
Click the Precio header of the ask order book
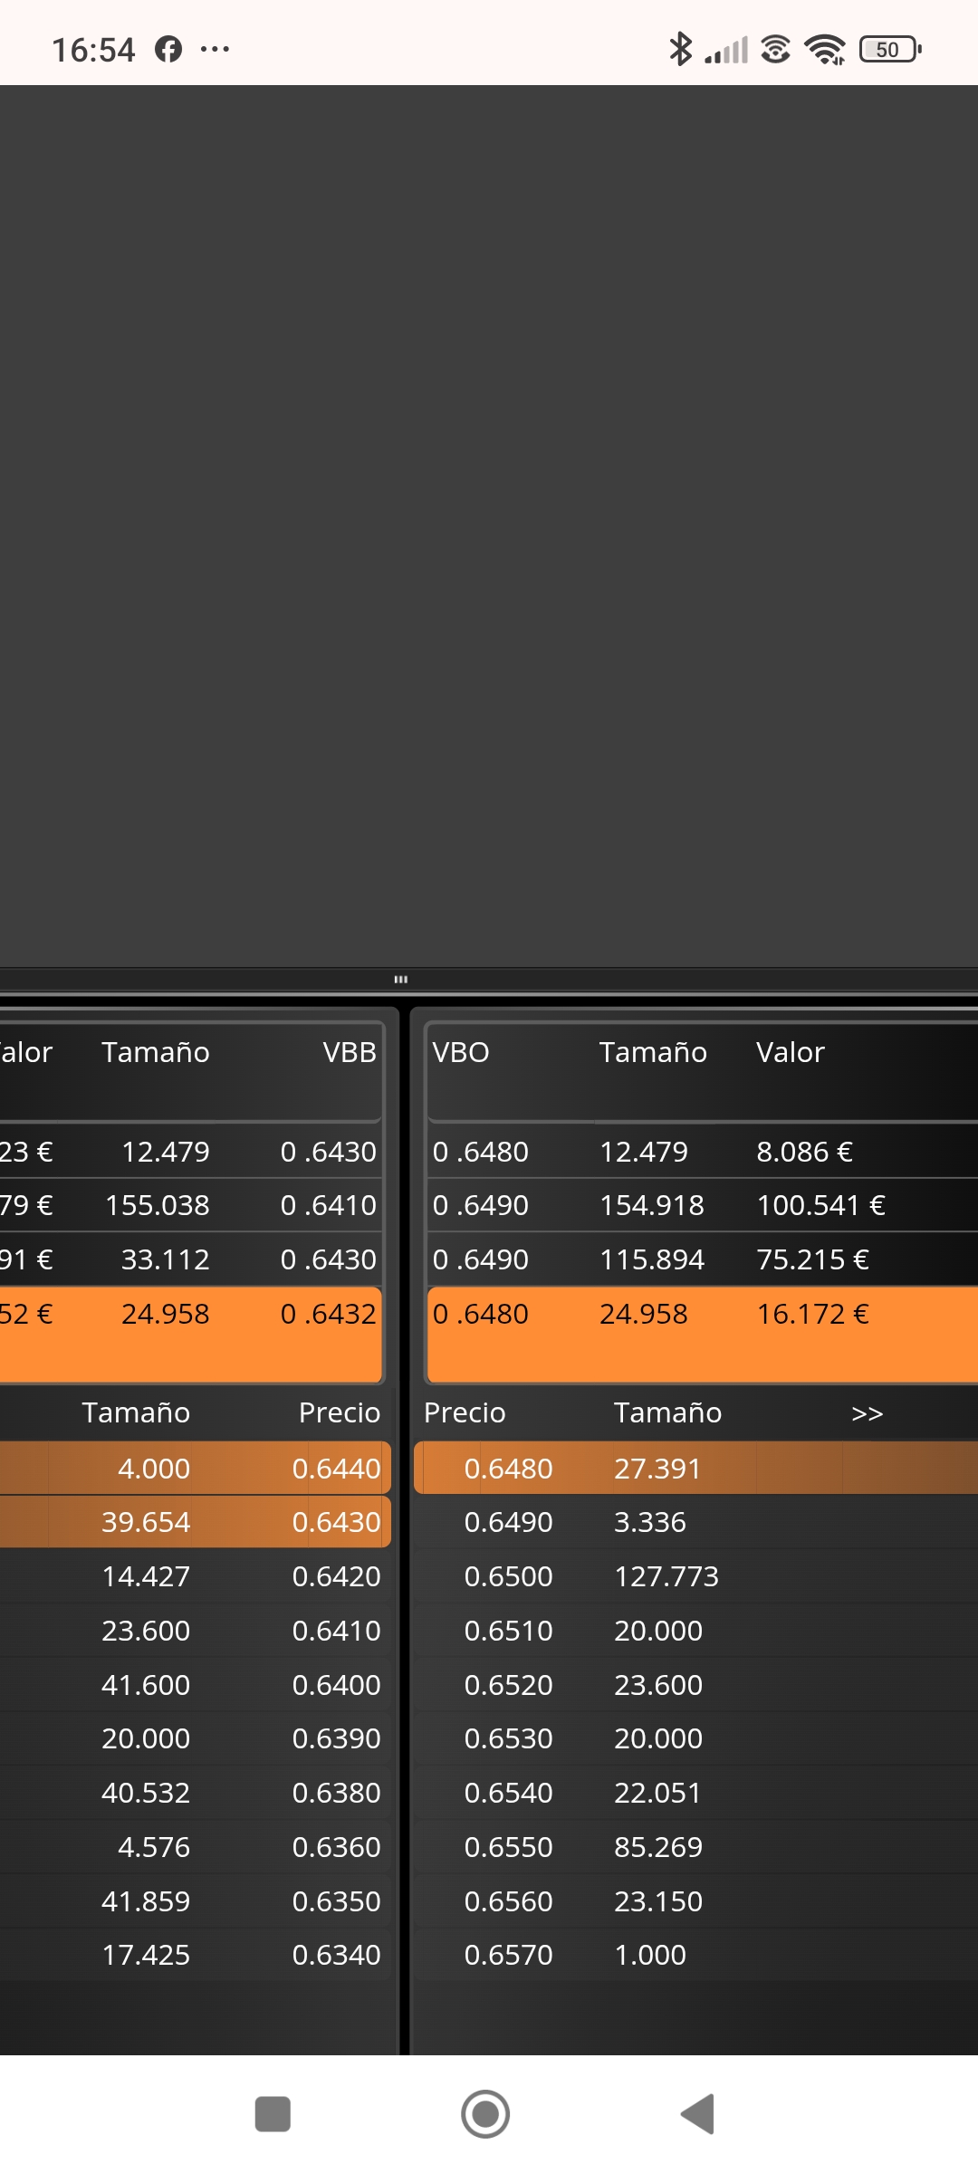point(465,1412)
